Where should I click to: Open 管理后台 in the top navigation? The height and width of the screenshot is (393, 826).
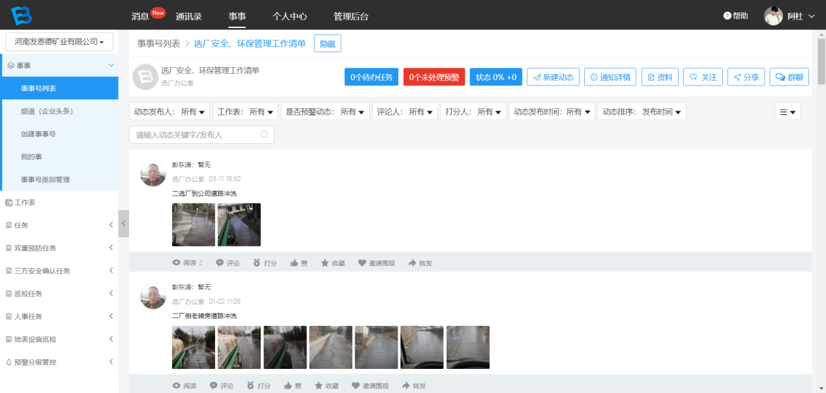click(x=351, y=16)
